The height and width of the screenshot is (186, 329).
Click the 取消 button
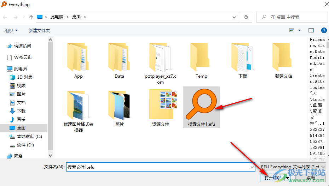click(310, 178)
